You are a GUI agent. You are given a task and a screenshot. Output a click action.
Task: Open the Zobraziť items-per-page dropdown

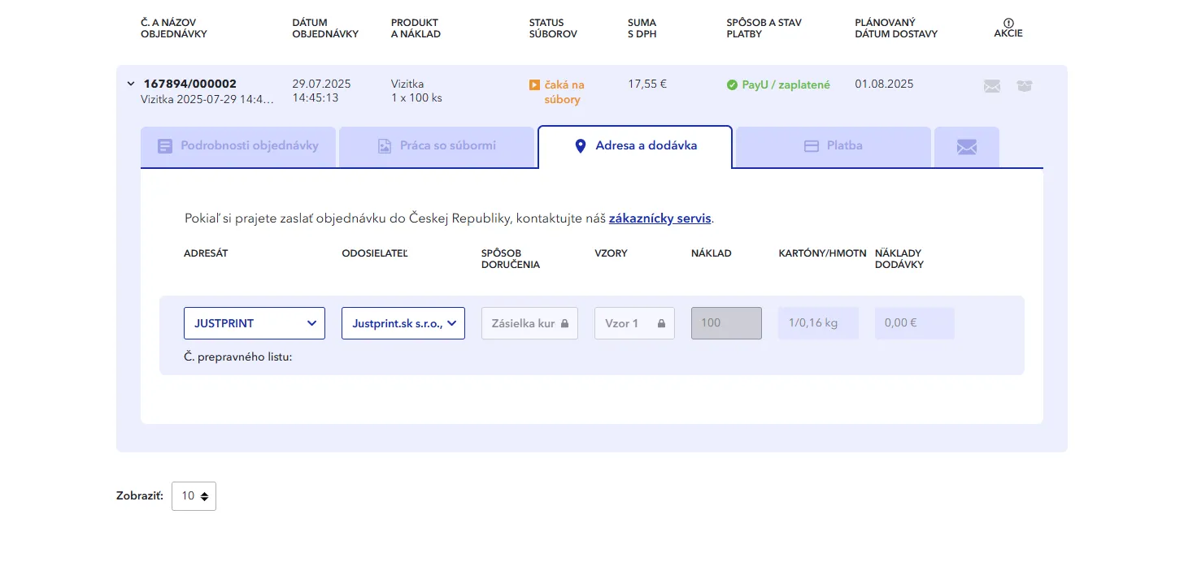[x=194, y=496]
